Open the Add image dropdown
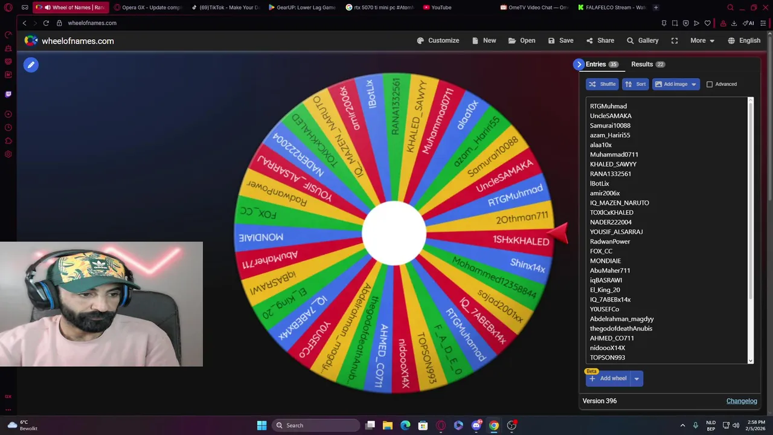 point(676,84)
